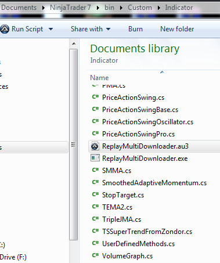220x263 pixels.
Task: Click the C# icon of TripleJMA.cs
Action: 95,219
